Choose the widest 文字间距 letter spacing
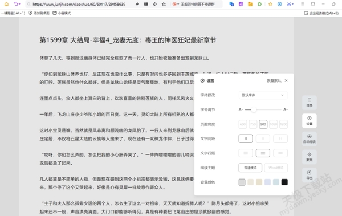This screenshot has width=342, height=216. [280, 138]
